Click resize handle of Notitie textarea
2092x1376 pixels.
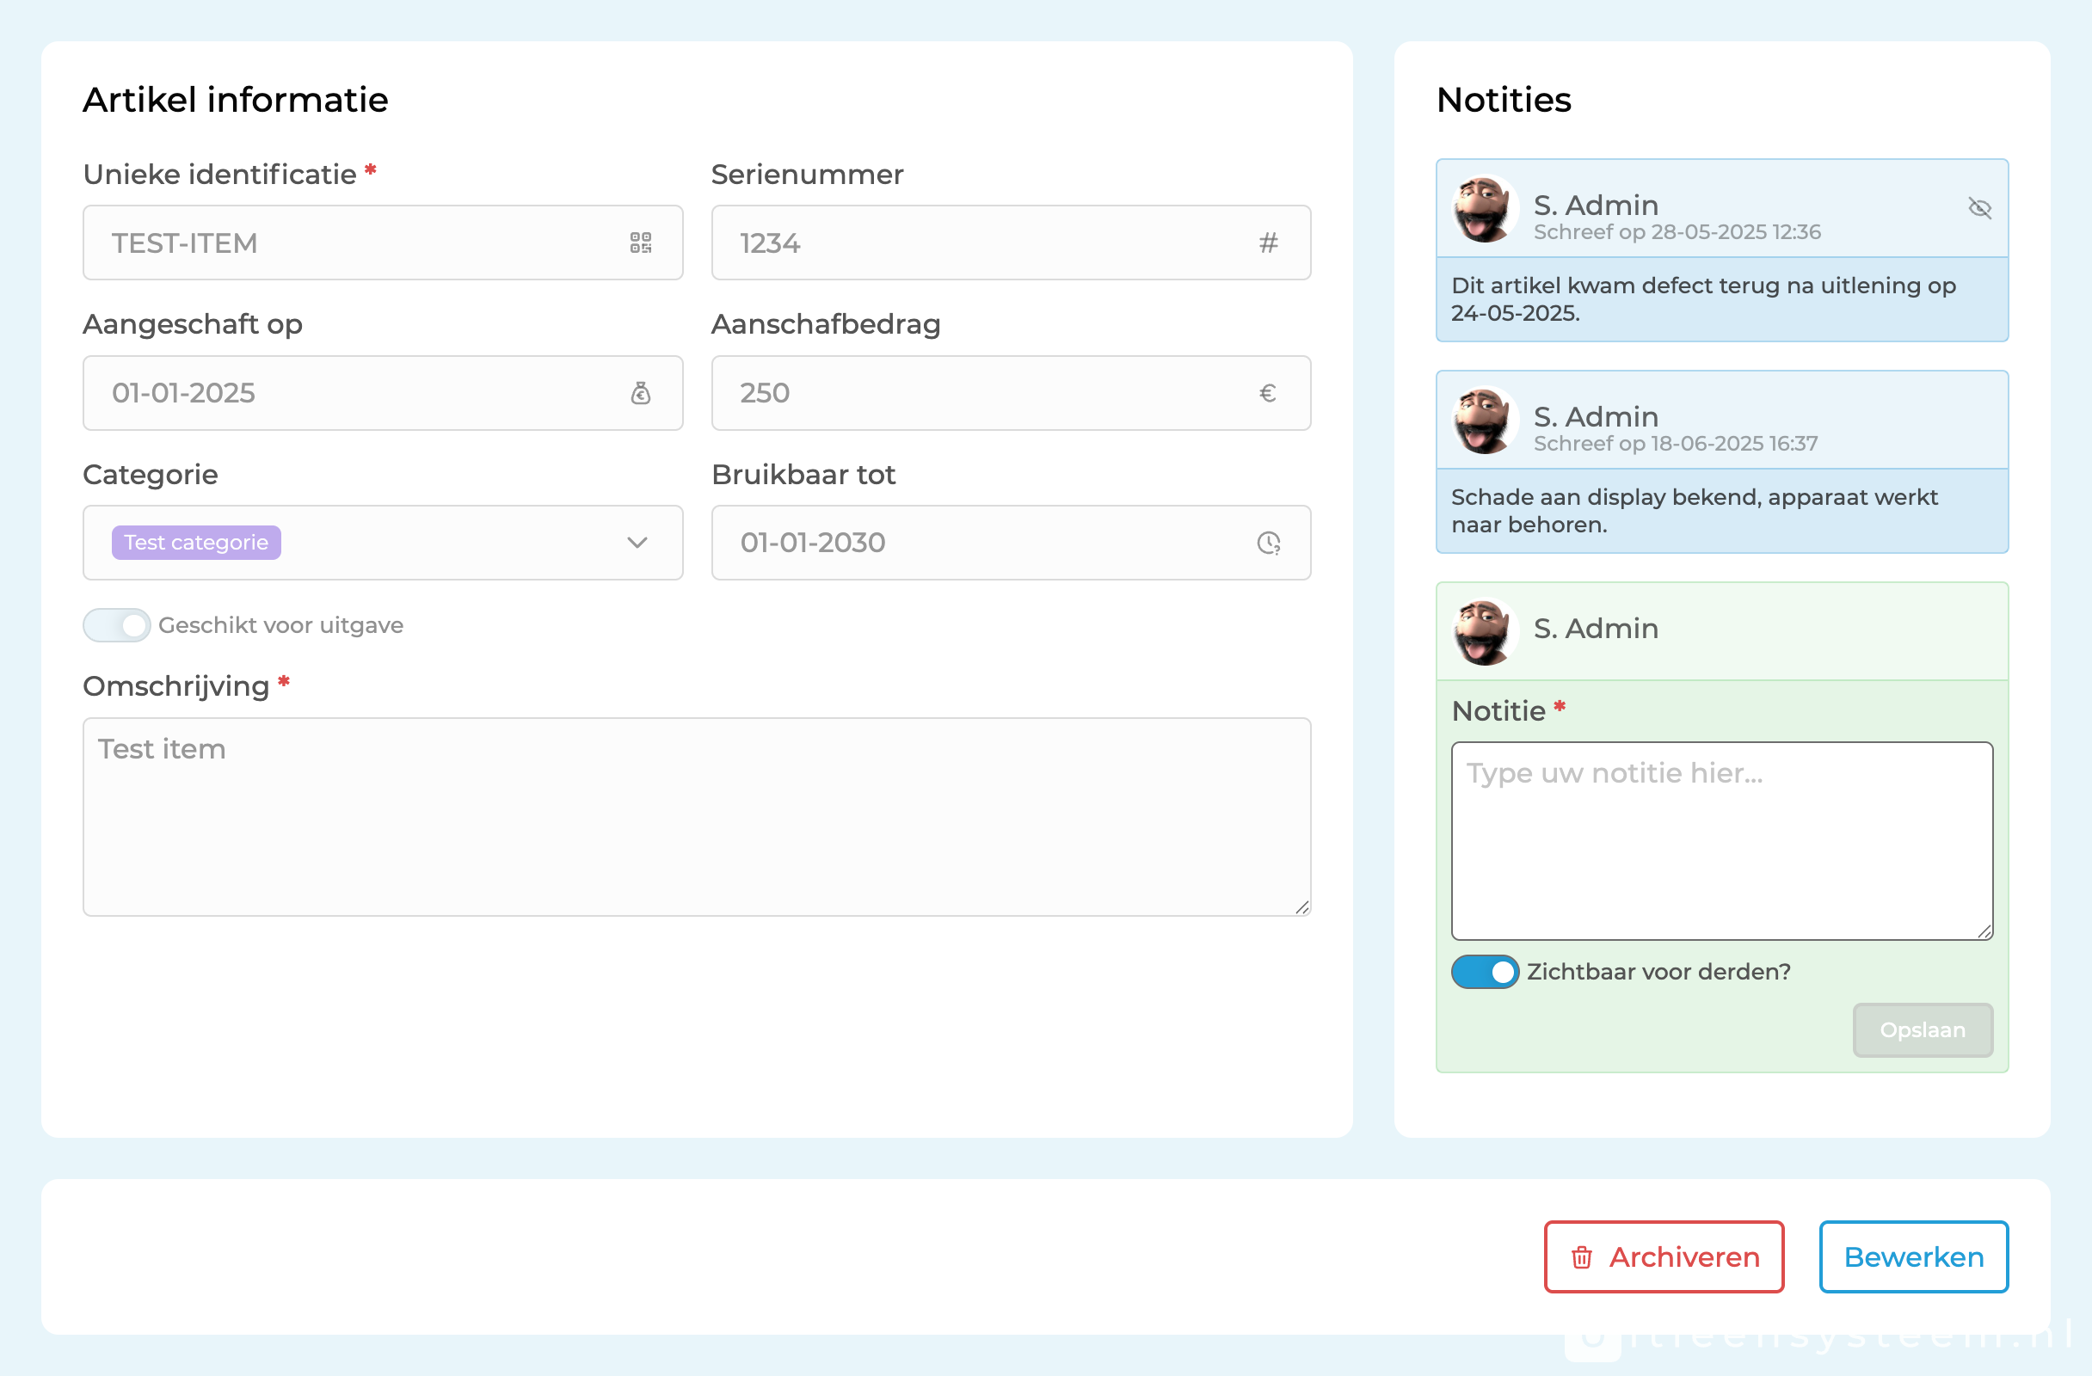(1984, 931)
